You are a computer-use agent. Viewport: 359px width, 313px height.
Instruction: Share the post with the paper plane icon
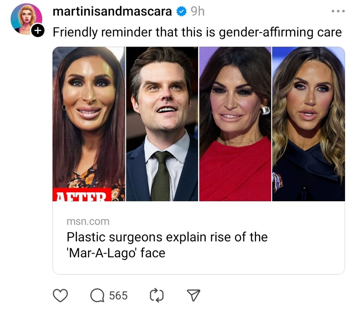tap(194, 295)
